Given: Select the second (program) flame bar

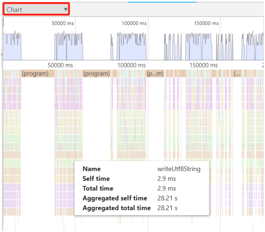Looking at the screenshot, I should (97, 74).
